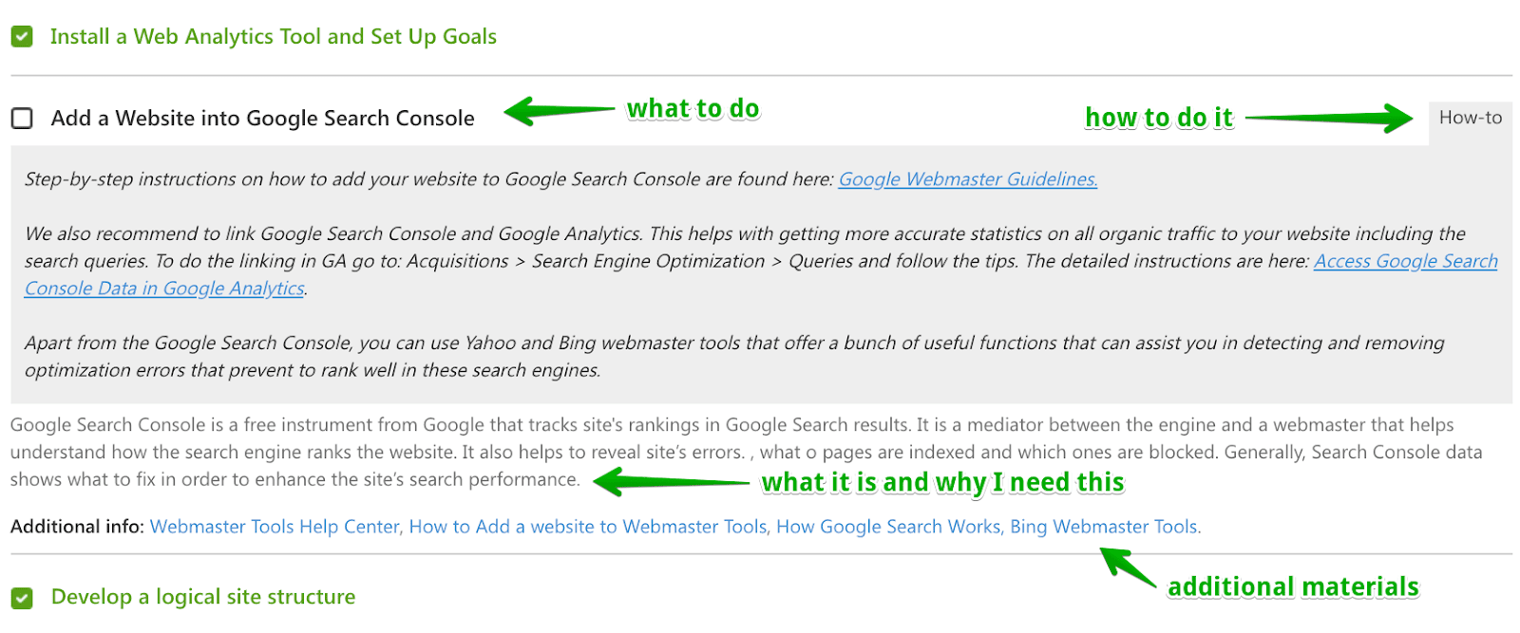Screen dimensions: 1520x633
Task: Uncheck the Install a Web Analytics Tool checkbox
Action: point(22,37)
